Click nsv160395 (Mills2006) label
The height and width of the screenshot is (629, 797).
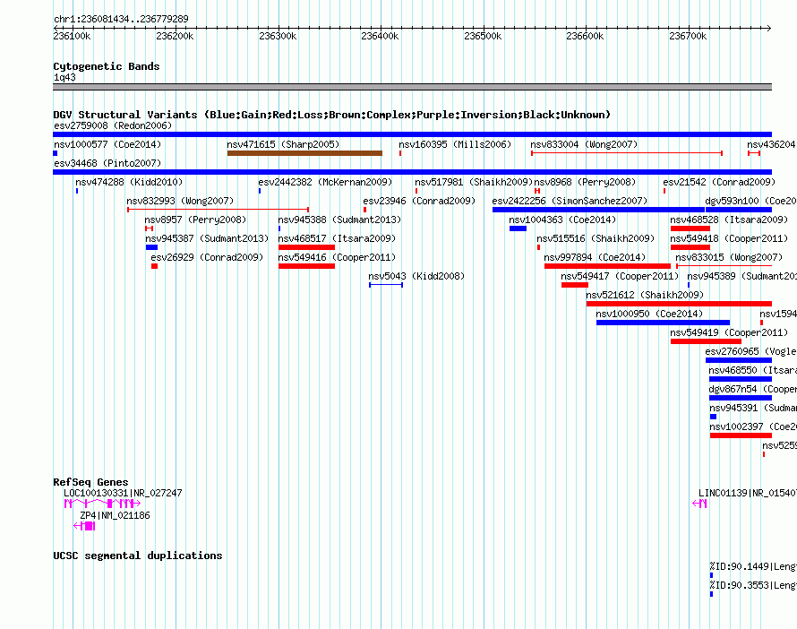point(455,144)
